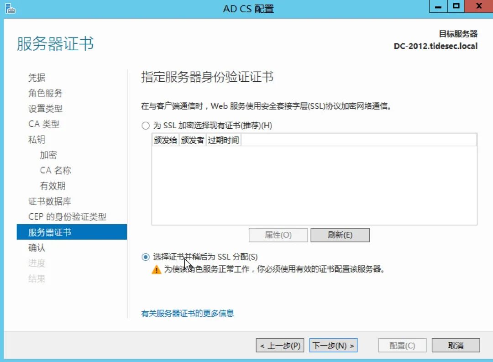
Task: Open the CA 类型 step
Action: 44,124
